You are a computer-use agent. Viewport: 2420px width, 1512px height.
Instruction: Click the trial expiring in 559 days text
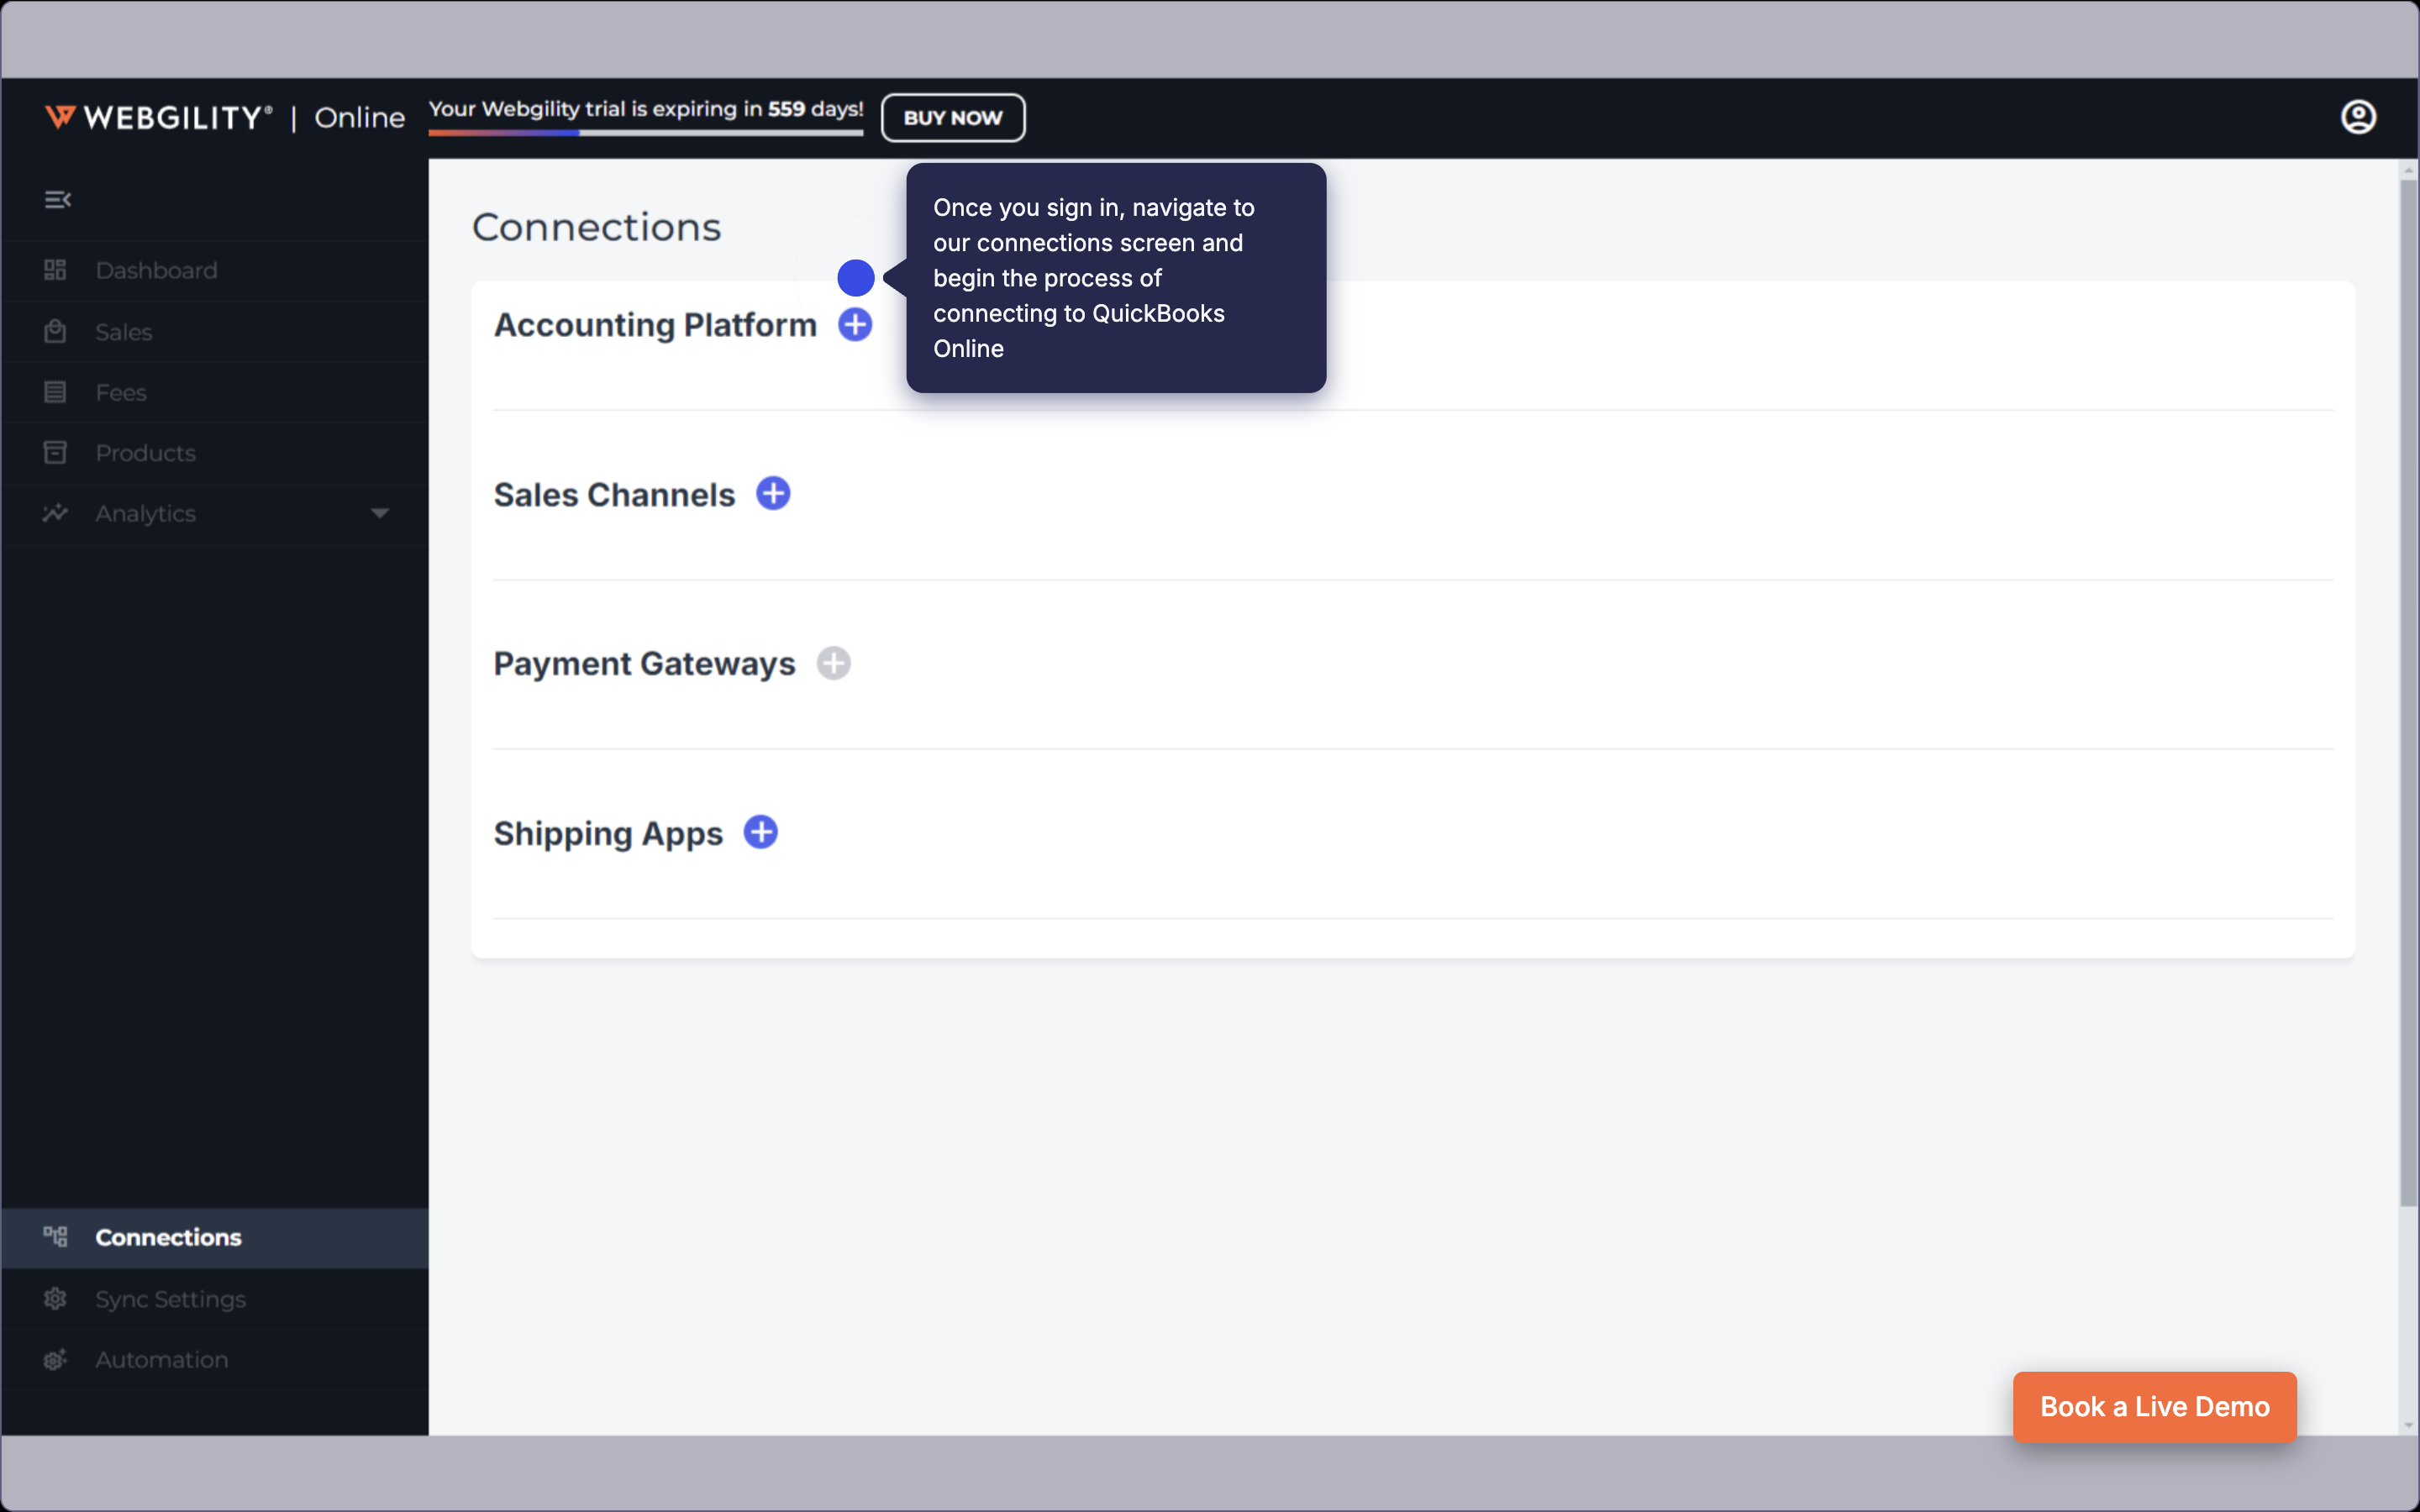pos(646,109)
